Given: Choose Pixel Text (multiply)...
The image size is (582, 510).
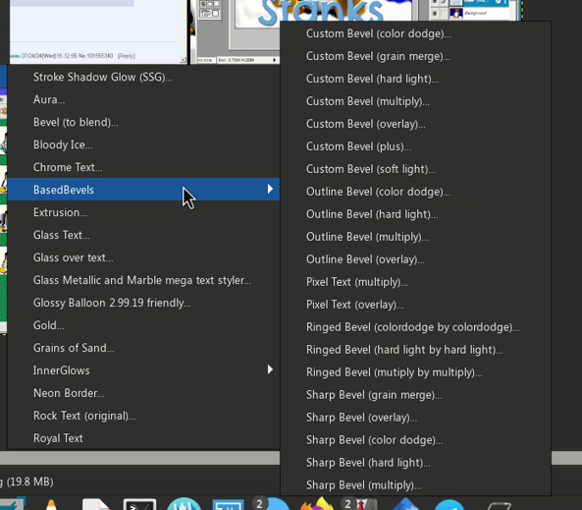Looking at the screenshot, I should (415, 282).
